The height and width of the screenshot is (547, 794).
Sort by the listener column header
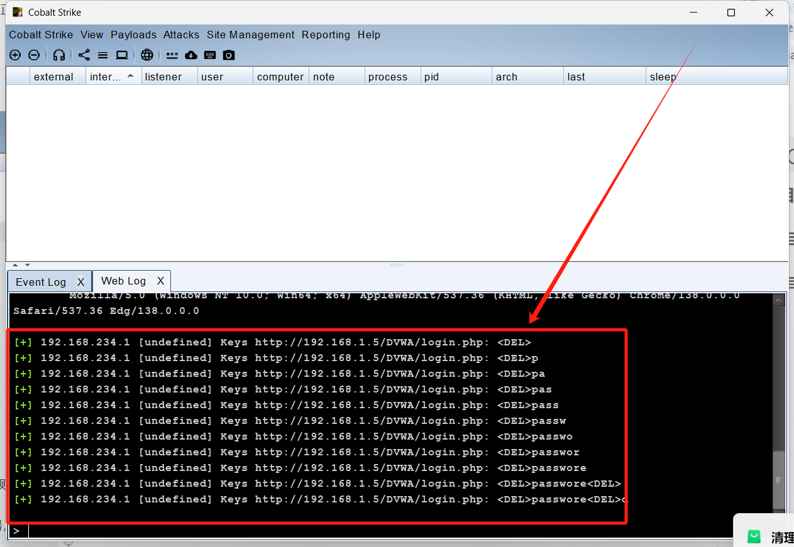tap(169, 77)
